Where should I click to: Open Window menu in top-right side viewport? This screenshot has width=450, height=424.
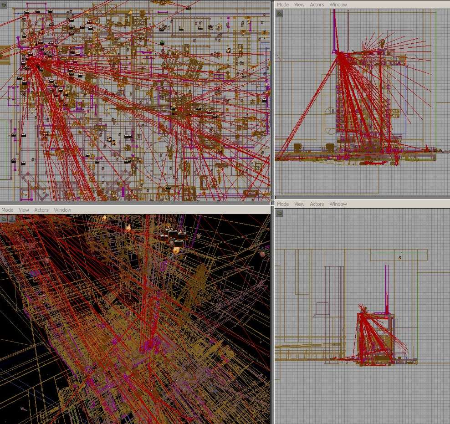338,5
